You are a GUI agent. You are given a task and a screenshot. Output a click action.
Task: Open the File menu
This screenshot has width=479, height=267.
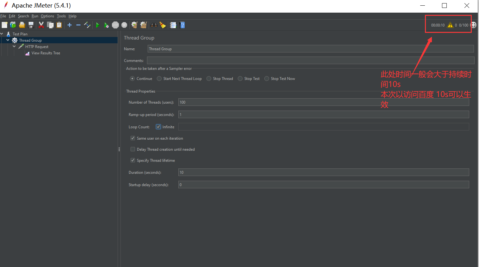[3, 16]
